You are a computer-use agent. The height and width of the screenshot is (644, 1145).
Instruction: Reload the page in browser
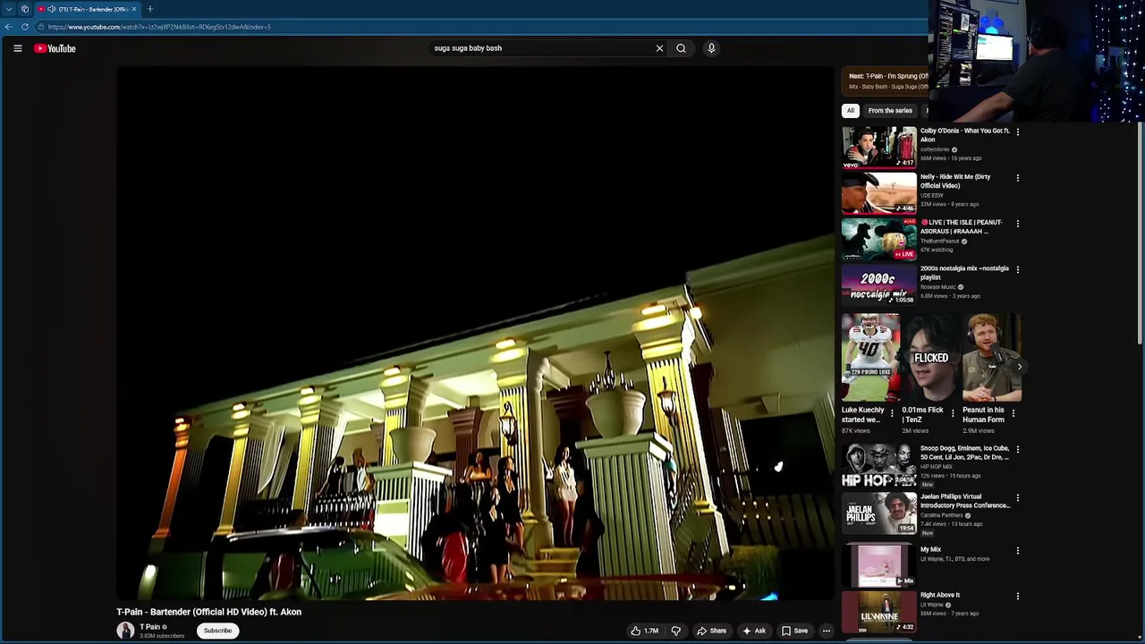click(x=25, y=27)
